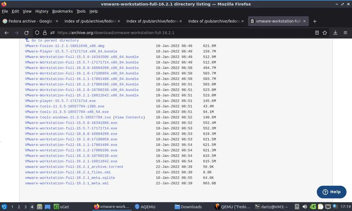352x211 pixels.
Task: Open vmware-workstation-full-16.2.1_archive.torrent
Action: [x=74, y=167]
